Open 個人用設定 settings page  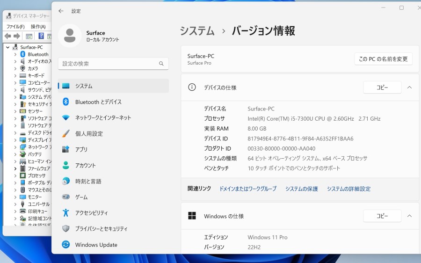pos(113,133)
